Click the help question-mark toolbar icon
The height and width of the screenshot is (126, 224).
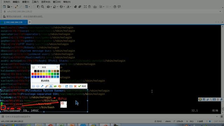click(115, 7)
